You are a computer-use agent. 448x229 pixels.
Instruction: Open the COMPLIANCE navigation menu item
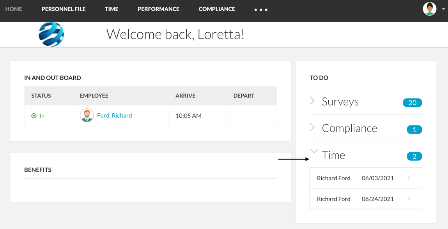[x=217, y=9]
